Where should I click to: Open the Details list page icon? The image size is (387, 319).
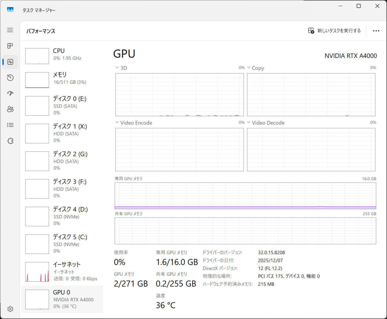[x=10, y=125]
